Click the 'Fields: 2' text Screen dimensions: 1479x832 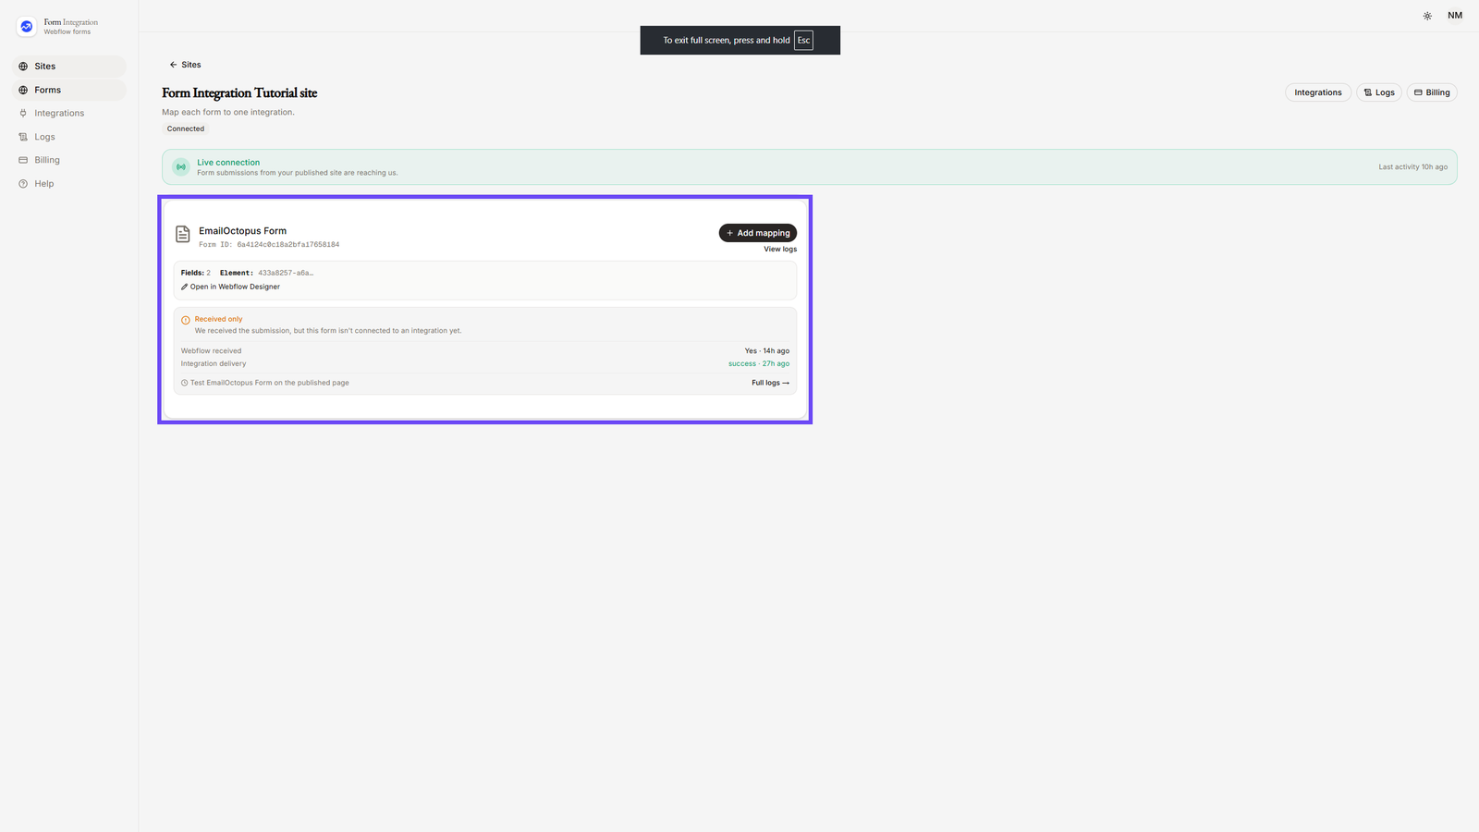(196, 273)
